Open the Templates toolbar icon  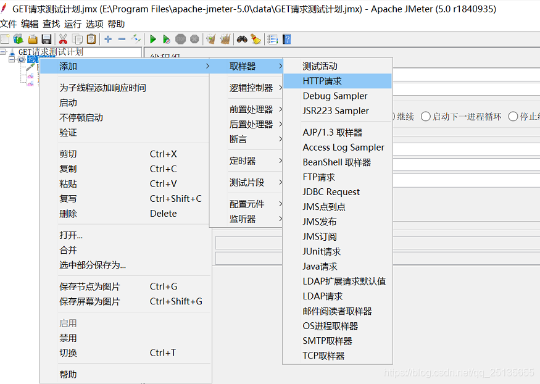pyautogui.click(x=19, y=39)
